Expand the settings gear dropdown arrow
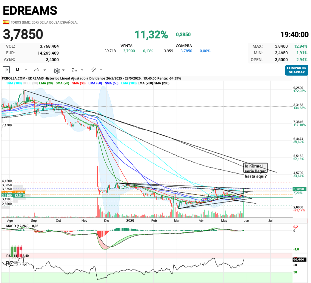311x283 pixels. coord(64,70)
